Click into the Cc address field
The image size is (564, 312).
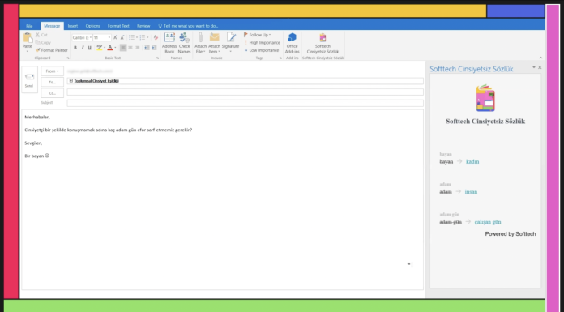(245, 92)
